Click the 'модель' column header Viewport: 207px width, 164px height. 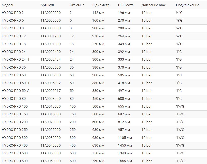click(x=8, y=5)
